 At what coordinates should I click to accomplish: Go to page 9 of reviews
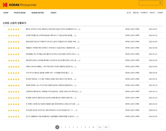tap(89, 127)
